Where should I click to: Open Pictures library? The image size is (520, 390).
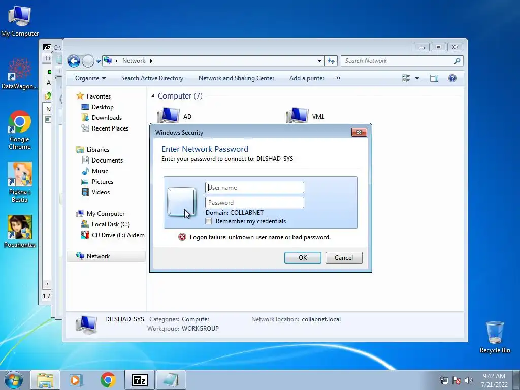click(103, 182)
